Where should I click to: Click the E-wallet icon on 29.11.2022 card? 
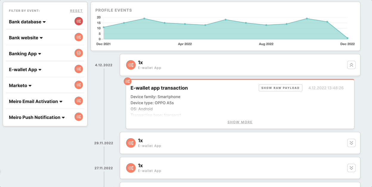131,143
